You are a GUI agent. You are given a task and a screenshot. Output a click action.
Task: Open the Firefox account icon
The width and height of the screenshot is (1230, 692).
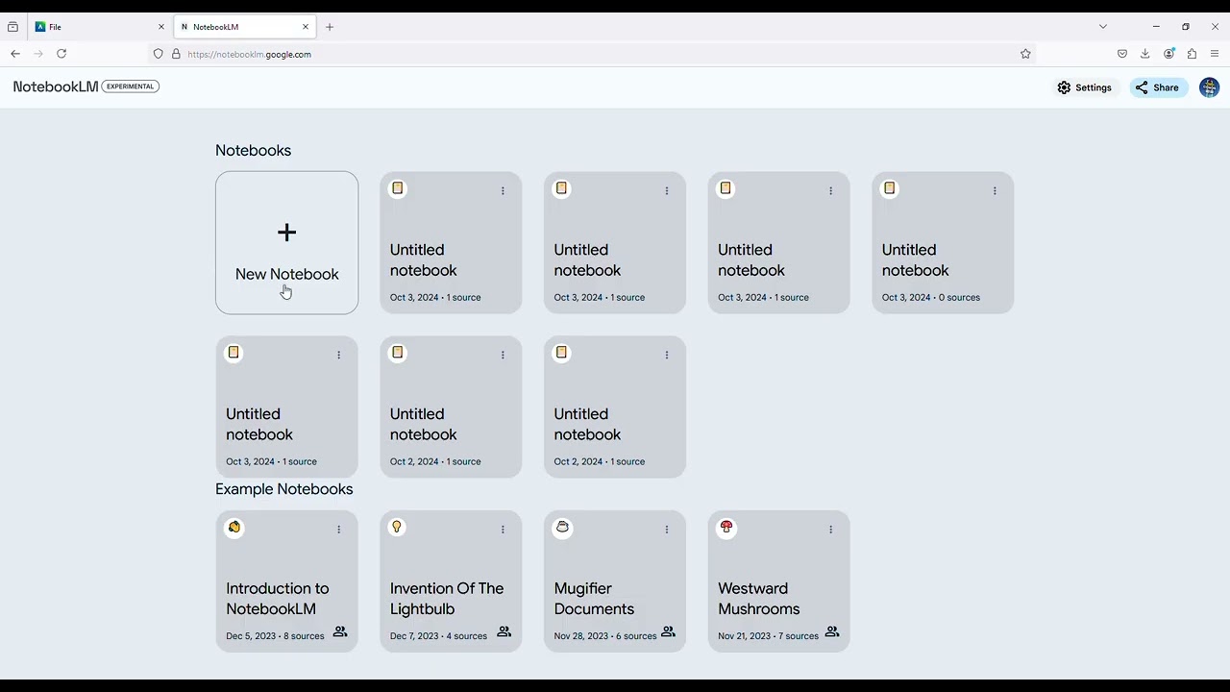(1169, 54)
